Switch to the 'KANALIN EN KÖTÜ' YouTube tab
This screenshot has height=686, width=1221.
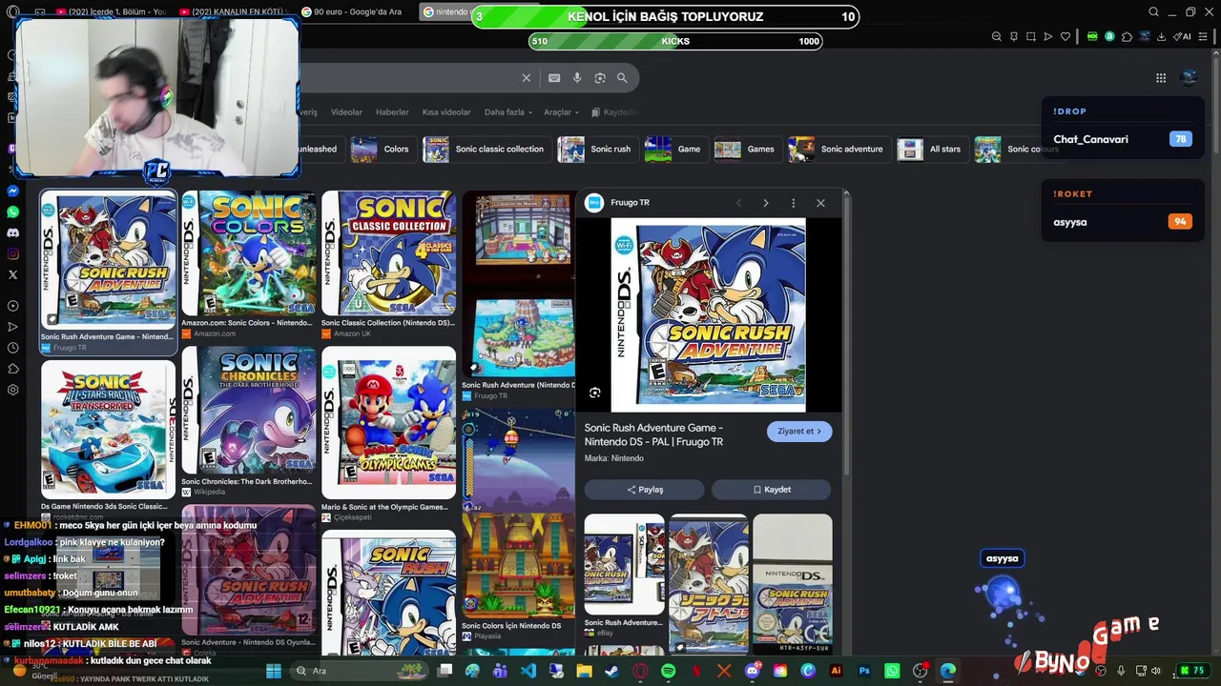234,12
